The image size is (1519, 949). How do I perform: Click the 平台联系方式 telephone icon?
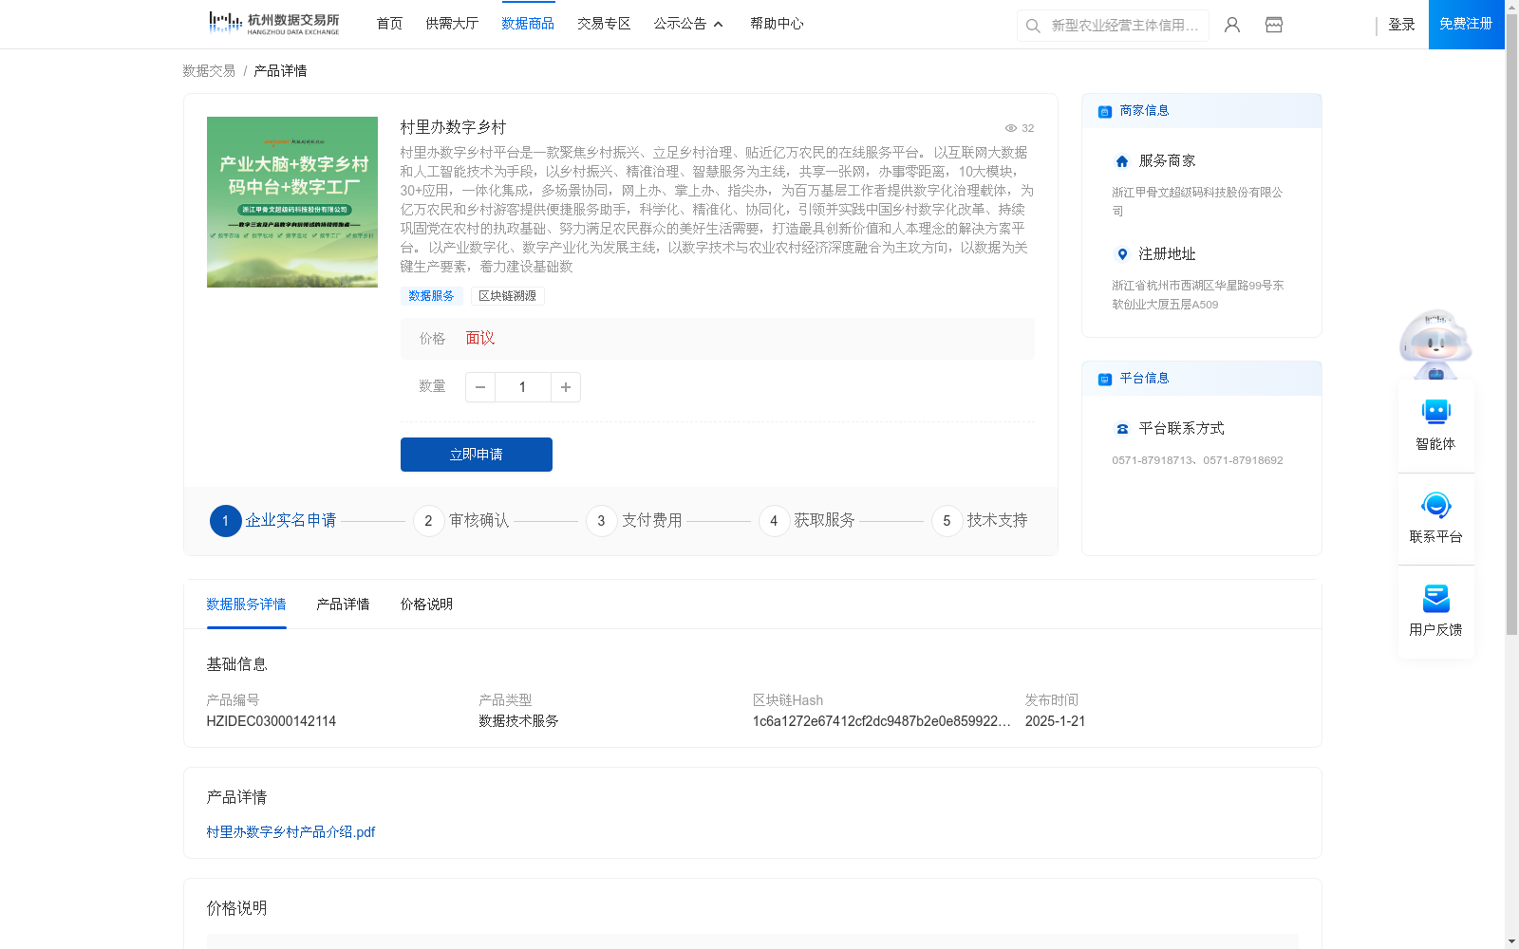click(x=1122, y=429)
